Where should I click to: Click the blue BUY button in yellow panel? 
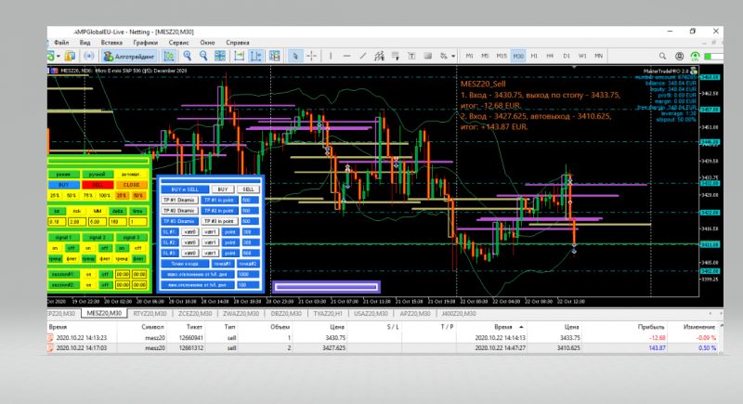[x=63, y=185]
